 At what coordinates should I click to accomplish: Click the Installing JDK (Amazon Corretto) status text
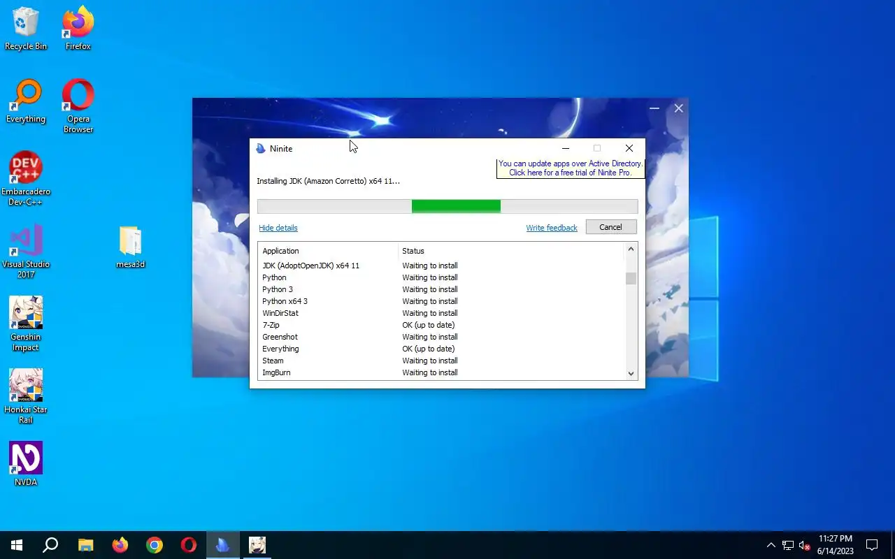pyautogui.click(x=328, y=181)
